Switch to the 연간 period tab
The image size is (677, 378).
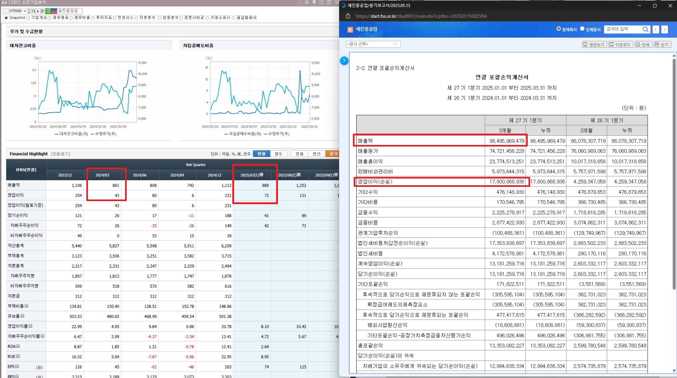point(316,154)
